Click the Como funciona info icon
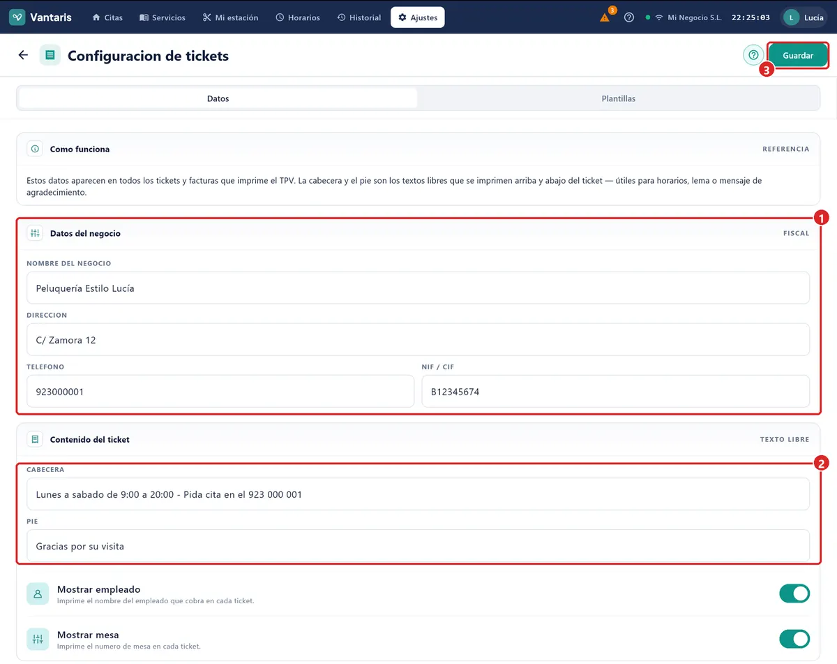This screenshot has width=837, height=664. pos(35,149)
